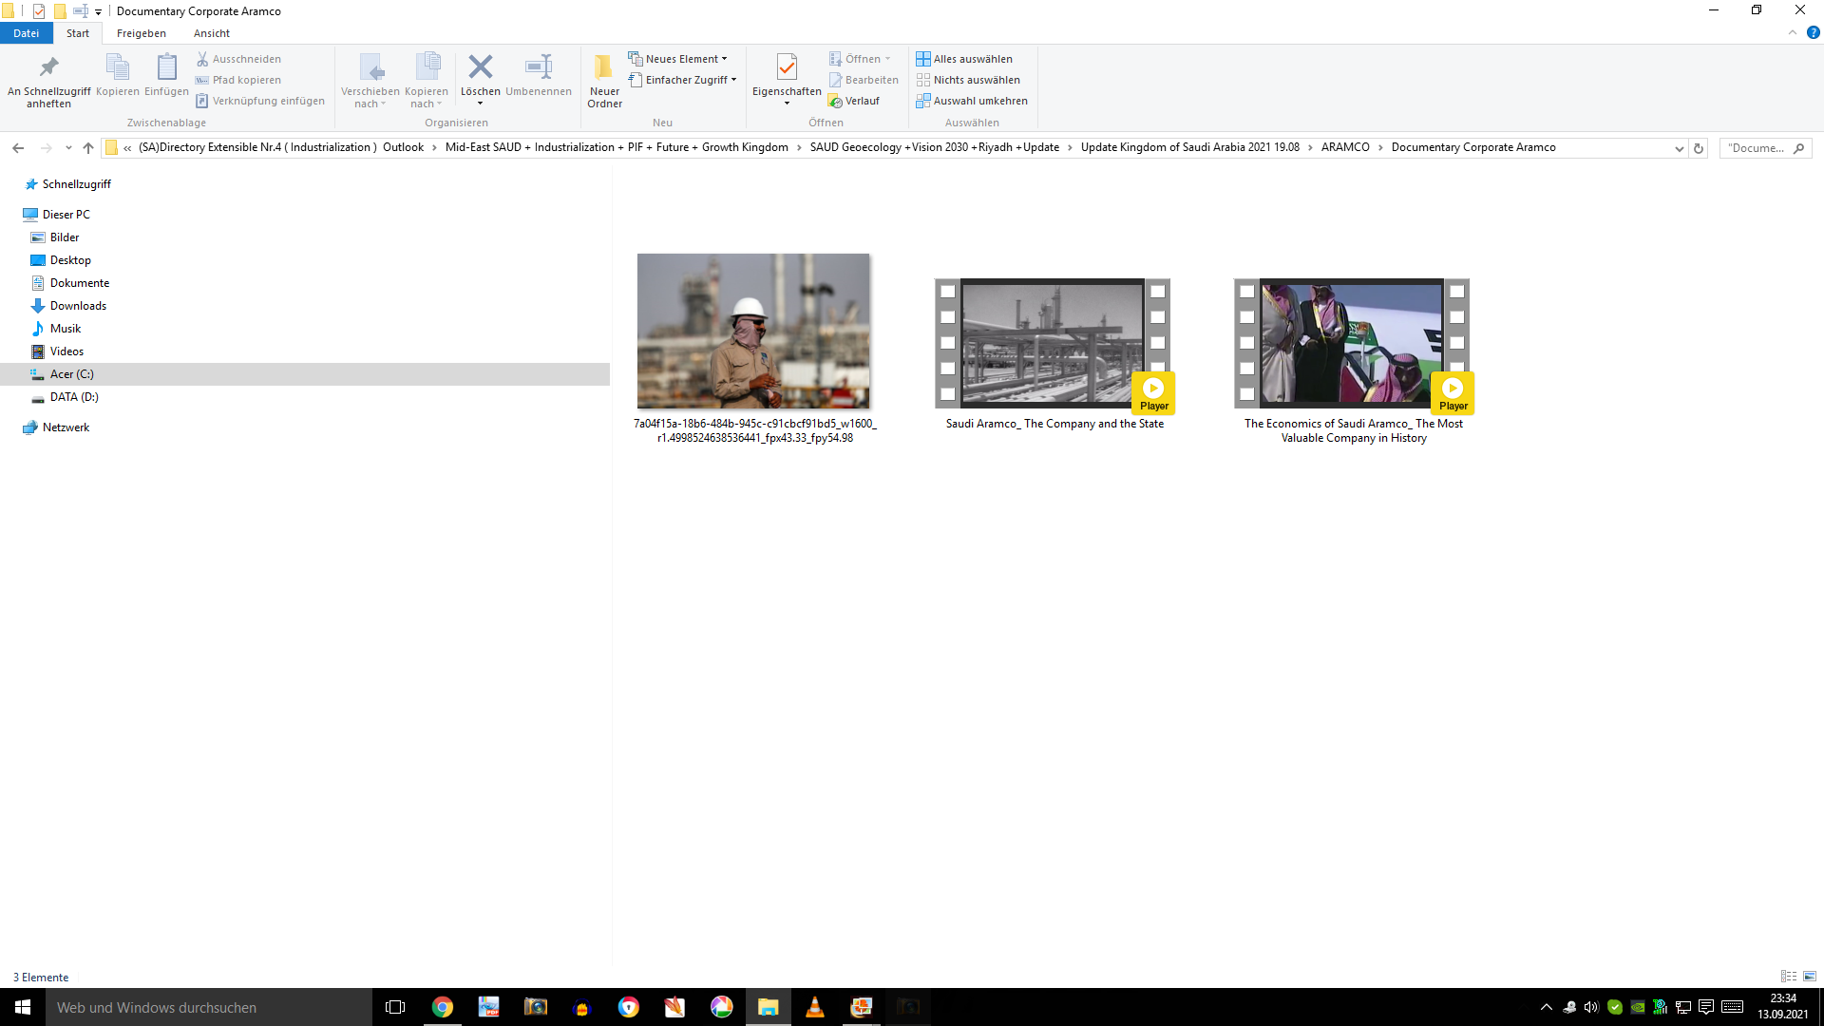Screen dimensions: 1824x1026
Task: Select Saudi Aramco Company and State video
Action: click(1054, 347)
